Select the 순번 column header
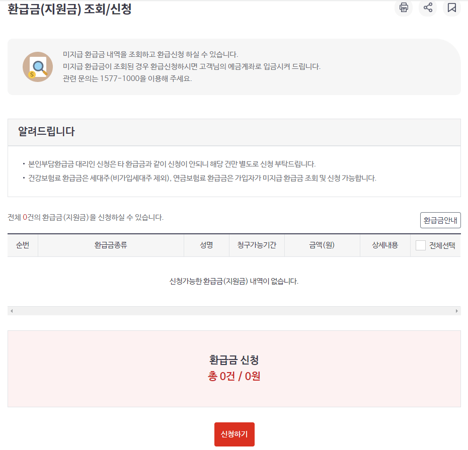Viewport: 468px width, 450px height. coord(23,245)
